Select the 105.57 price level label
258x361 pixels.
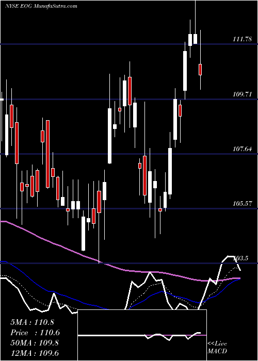point(242,204)
